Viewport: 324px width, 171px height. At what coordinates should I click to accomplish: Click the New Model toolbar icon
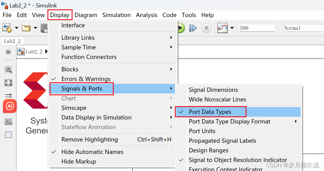click(x=7, y=28)
